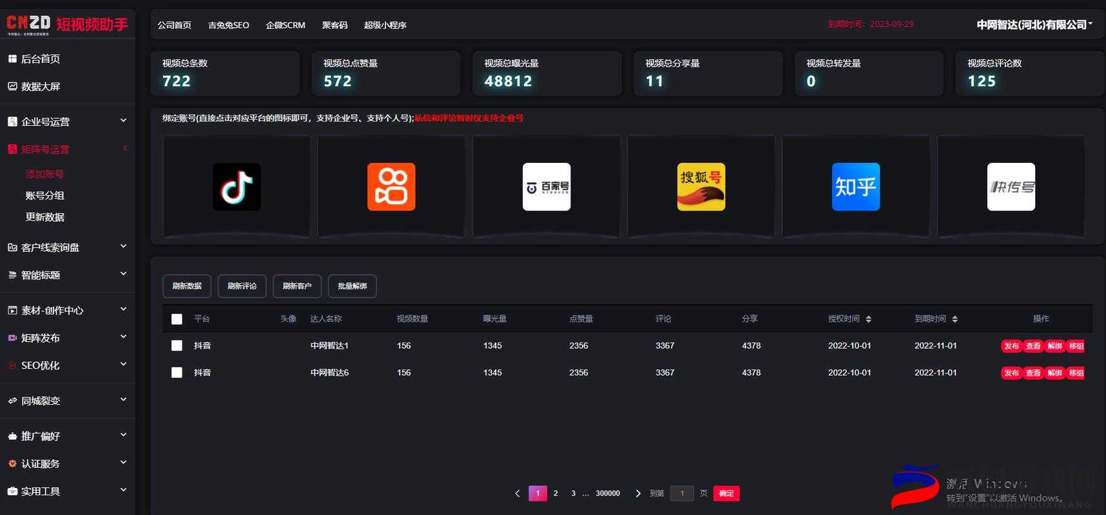Open 吉兔兔SEO in top navigation
This screenshot has width=1106, height=515.
click(x=228, y=25)
